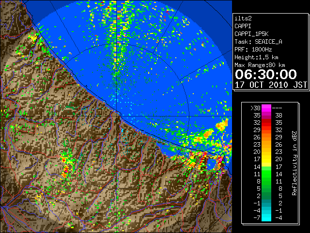The width and height of the screenshot is (310, 233).
Task: Click the 'Task: SEAICE_A' line
Action: click(258, 42)
